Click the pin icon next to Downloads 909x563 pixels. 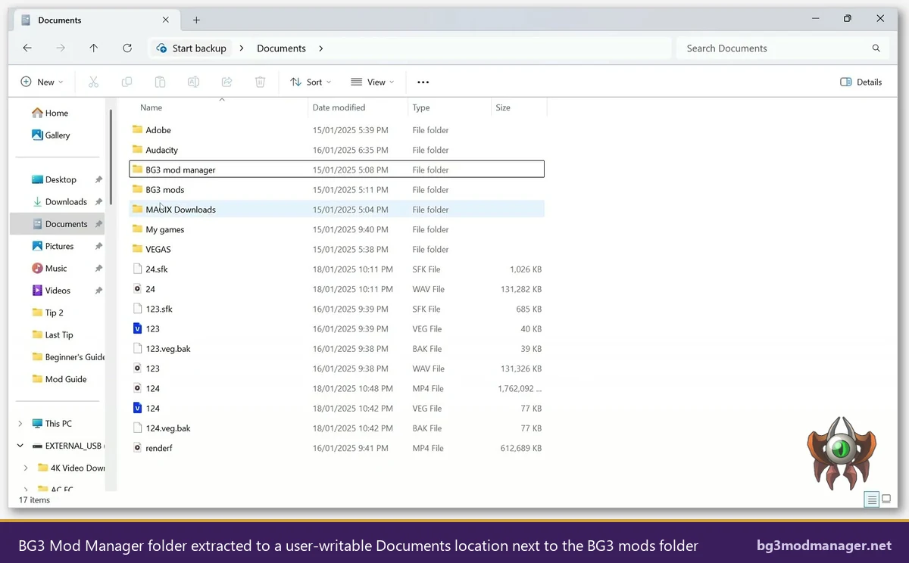98,201
